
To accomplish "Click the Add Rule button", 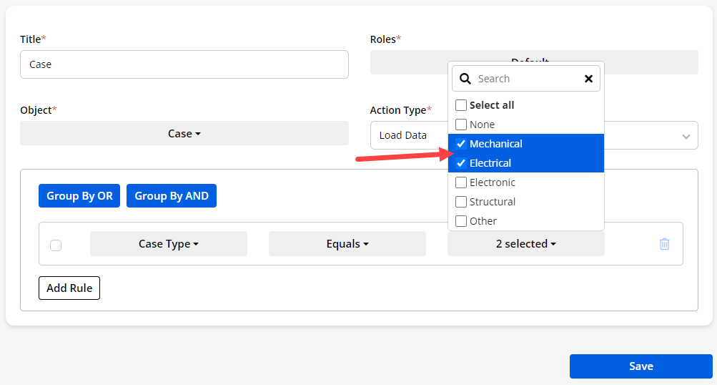I will point(69,288).
